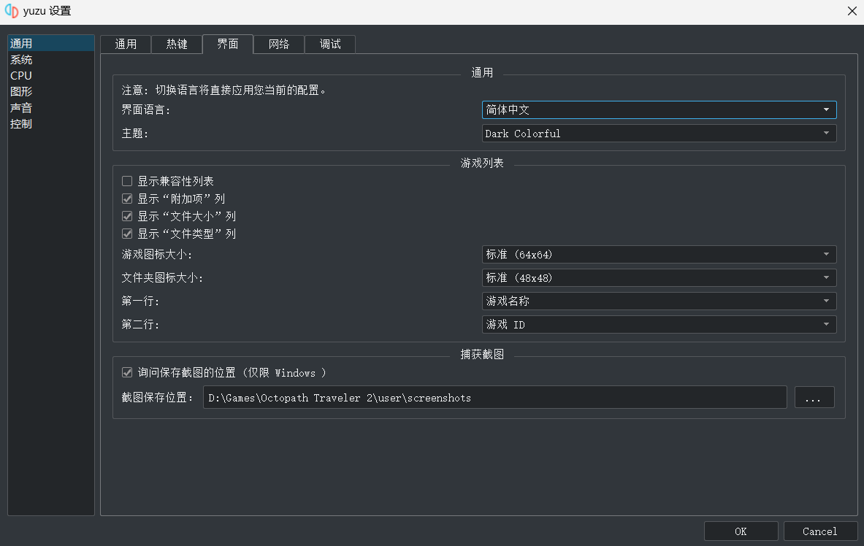This screenshot has width=864, height=546.
Task: Click the OK button
Action: [x=741, y=531]
